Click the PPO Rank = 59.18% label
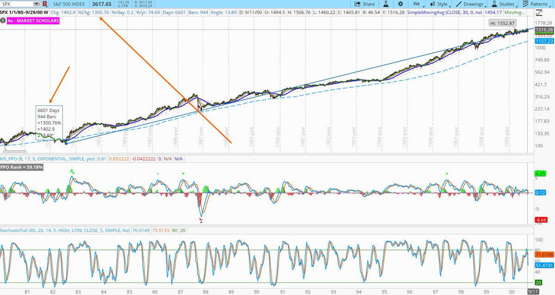This screenshot has width=555, height=295. click(21, 166)
